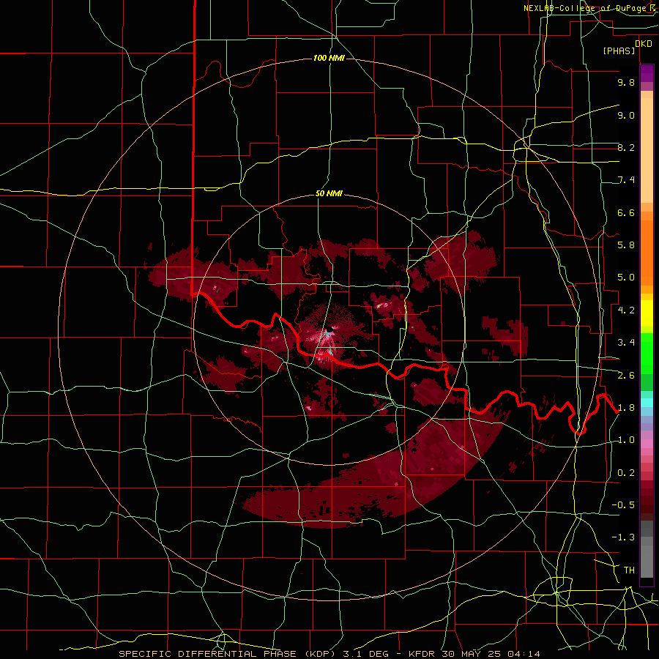Image resolution: width=659 pixels, height=659 pixels.
Task: Click the 9.0 color scale value
Action: click(626, 115)
